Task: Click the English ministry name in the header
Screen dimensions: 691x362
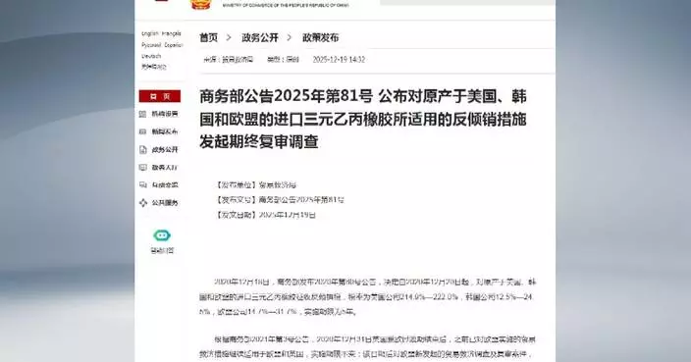Action: pos(285,5)
